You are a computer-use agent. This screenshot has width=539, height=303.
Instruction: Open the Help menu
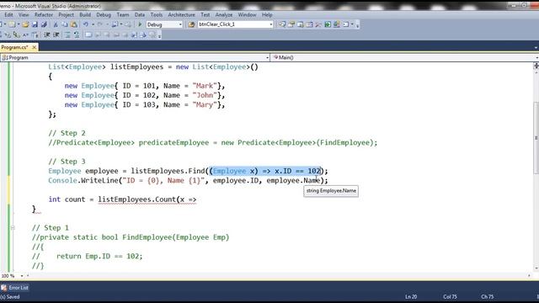267,15
